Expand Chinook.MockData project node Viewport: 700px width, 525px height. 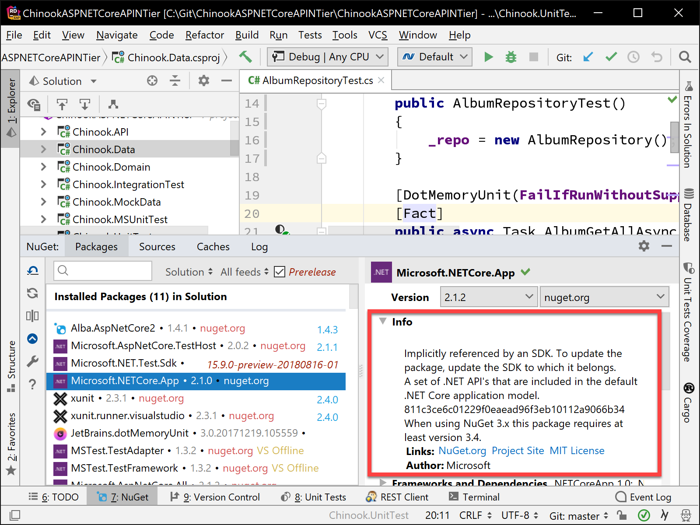43,202
